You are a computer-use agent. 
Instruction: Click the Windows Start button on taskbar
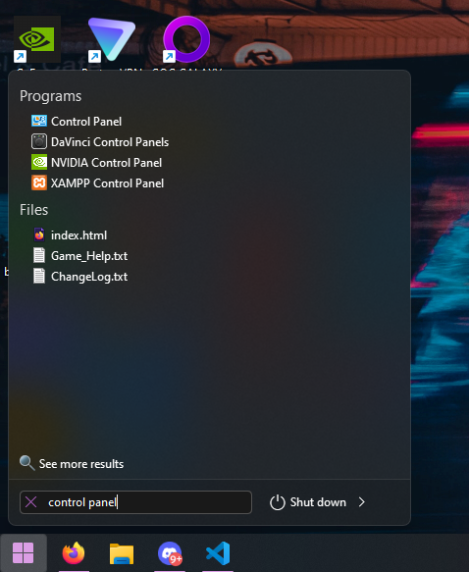coord(24,552)
